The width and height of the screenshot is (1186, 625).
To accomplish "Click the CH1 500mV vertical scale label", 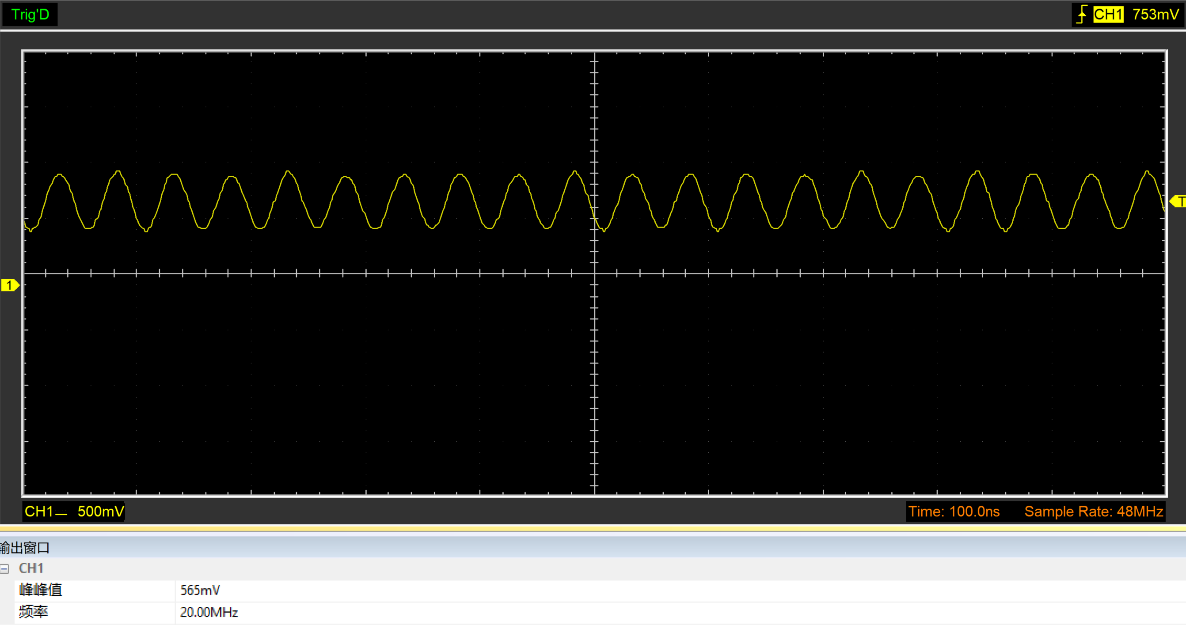I will (74, 511).
